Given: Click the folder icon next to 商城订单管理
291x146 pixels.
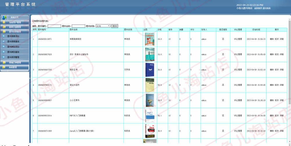Looking at the screenshot, I should [x=4, y=63].
